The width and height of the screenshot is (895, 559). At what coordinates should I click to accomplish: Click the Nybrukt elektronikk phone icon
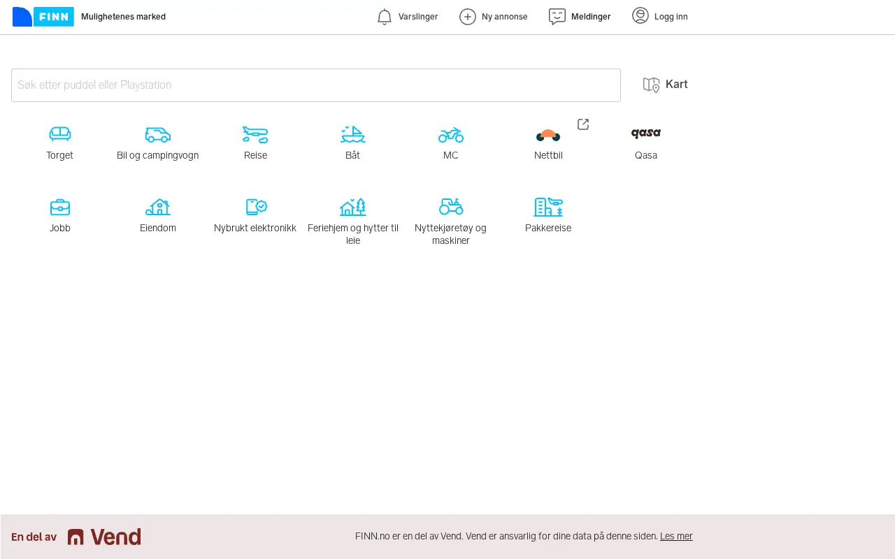257,207
